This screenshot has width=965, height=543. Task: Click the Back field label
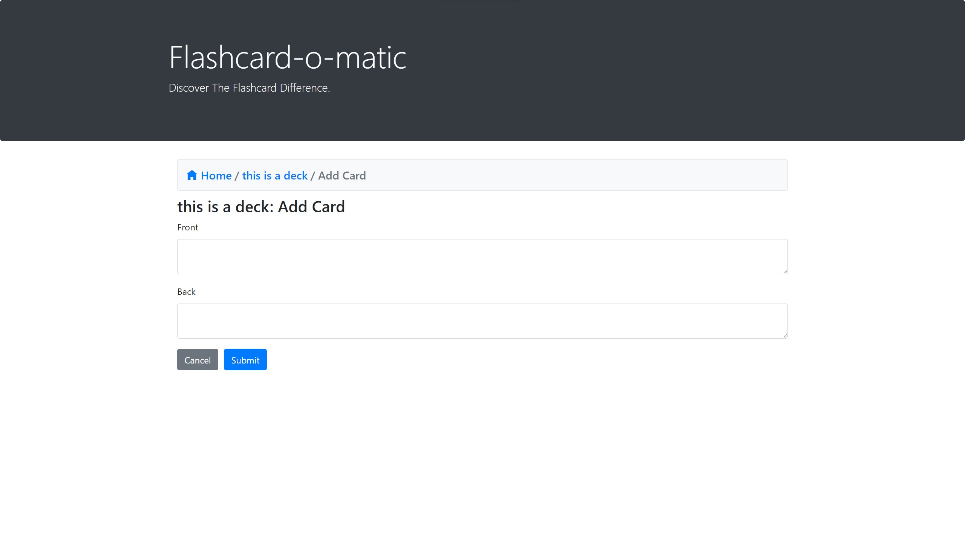[x=186, y=292]
